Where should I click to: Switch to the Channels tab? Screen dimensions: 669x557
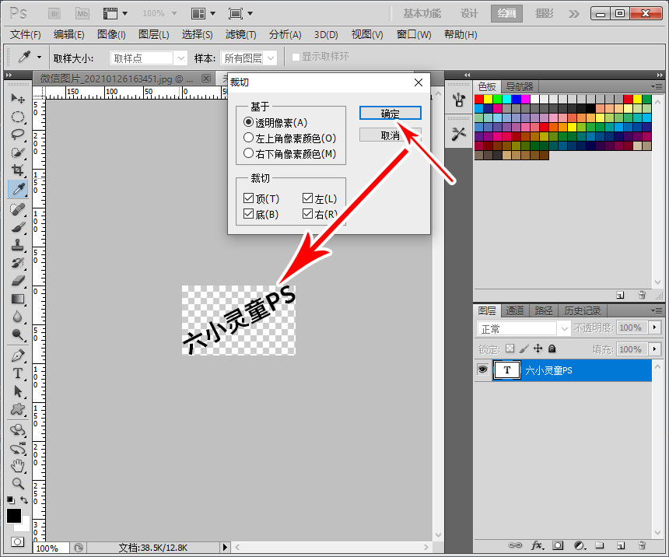click(514, 310)
